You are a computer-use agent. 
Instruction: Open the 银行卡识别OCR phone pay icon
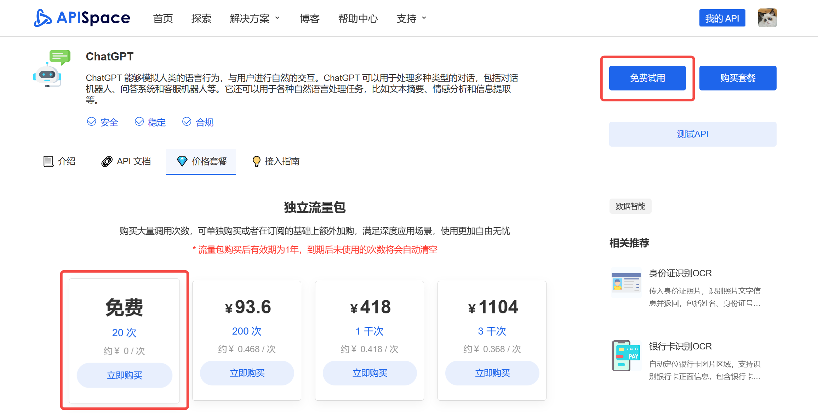(626, 356)
